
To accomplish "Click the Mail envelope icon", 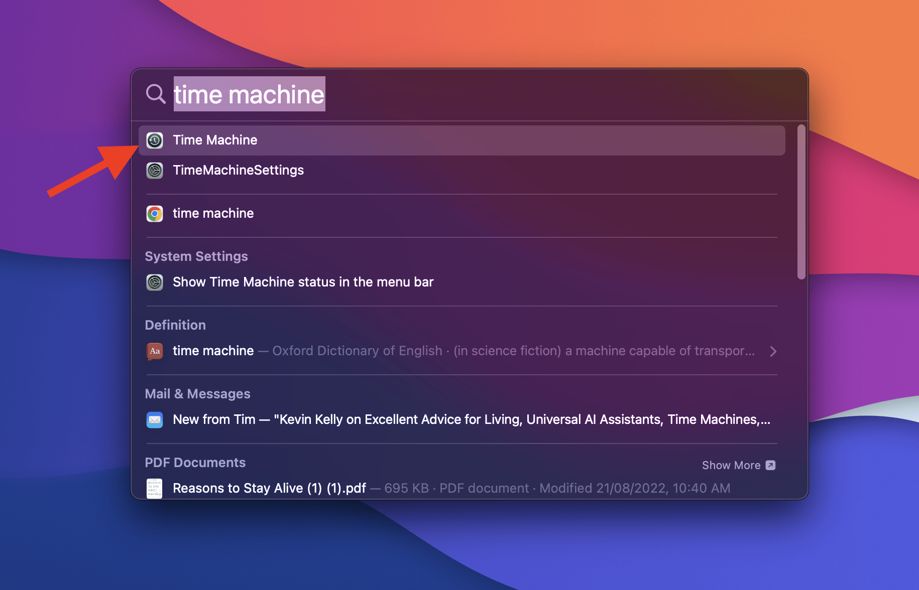I will point(155,420).
